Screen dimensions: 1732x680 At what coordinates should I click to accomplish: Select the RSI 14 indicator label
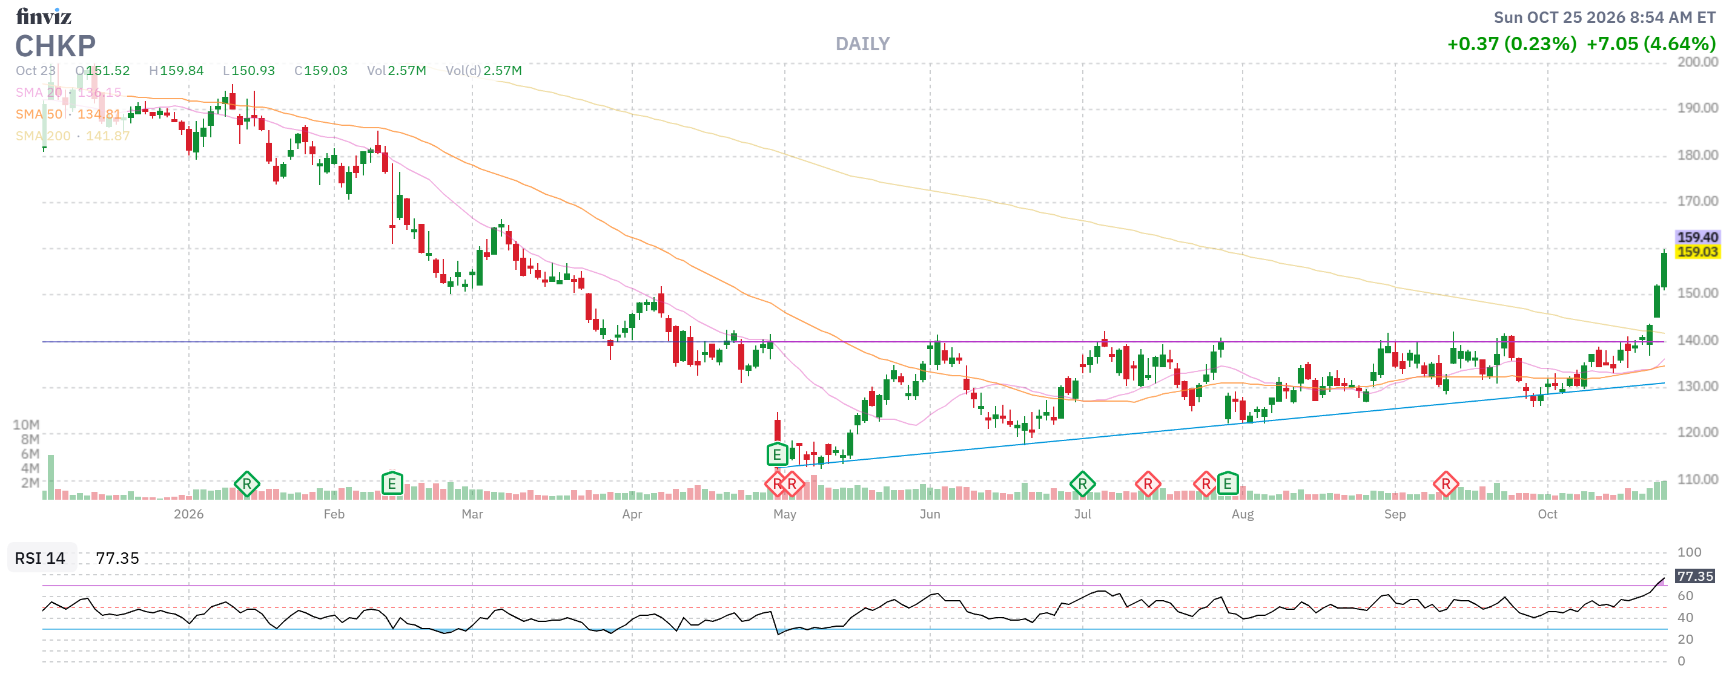click(x=41, y=558)
